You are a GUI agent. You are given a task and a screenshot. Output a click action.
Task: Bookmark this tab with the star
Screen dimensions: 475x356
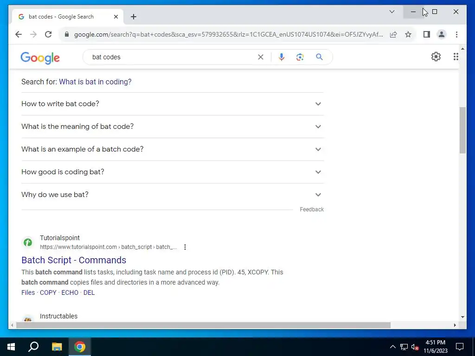point(408,34)
